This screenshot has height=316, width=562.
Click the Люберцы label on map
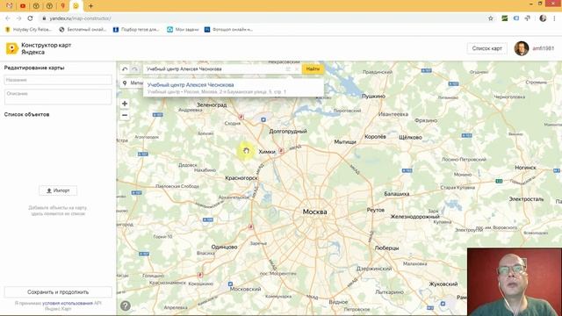pyautogui.click(x=386, y=248)
